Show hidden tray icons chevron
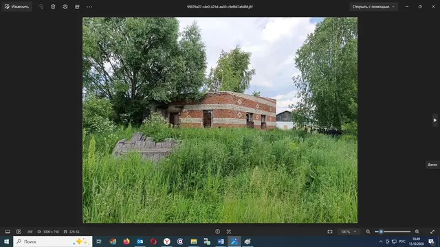This screenshot has width=440, height=247. pyautogui.click(x=381, y=242)
